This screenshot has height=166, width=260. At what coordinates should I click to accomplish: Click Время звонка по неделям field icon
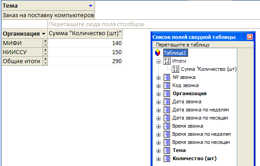tap(167, 134)
